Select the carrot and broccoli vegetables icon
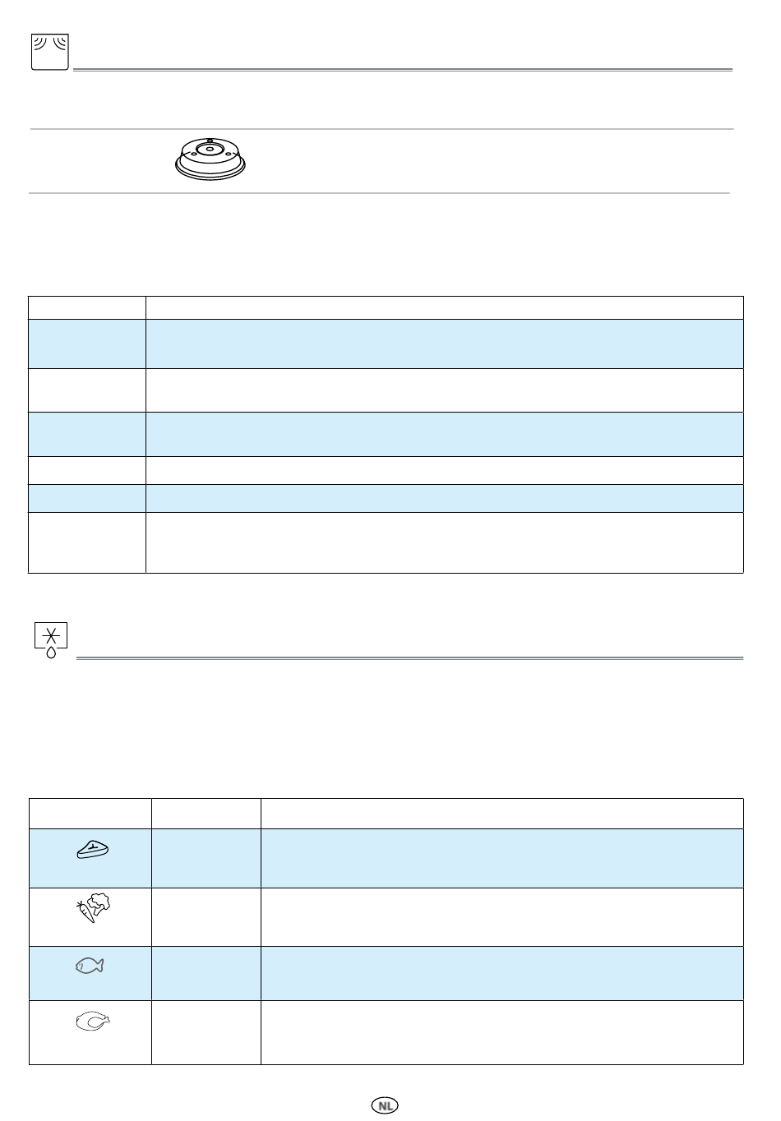Viewport: 781px width, 1121px height. [95, 908]
